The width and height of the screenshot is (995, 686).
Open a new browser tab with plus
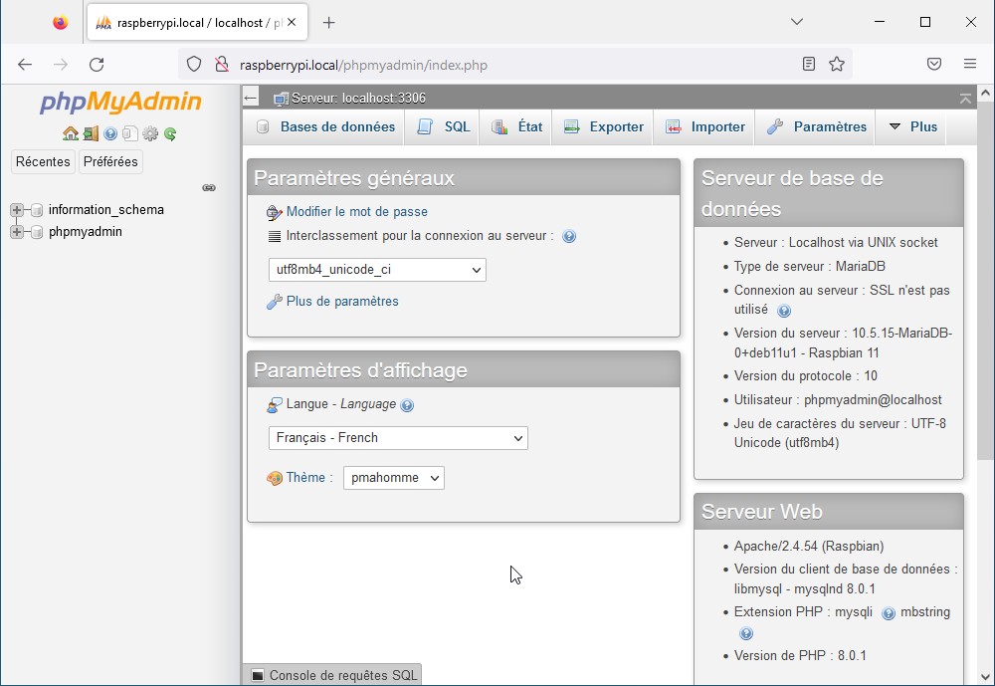[x=328, y=23]
